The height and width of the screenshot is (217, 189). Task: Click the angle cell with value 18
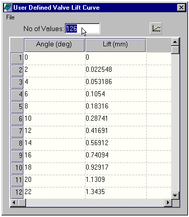point(55,168)
